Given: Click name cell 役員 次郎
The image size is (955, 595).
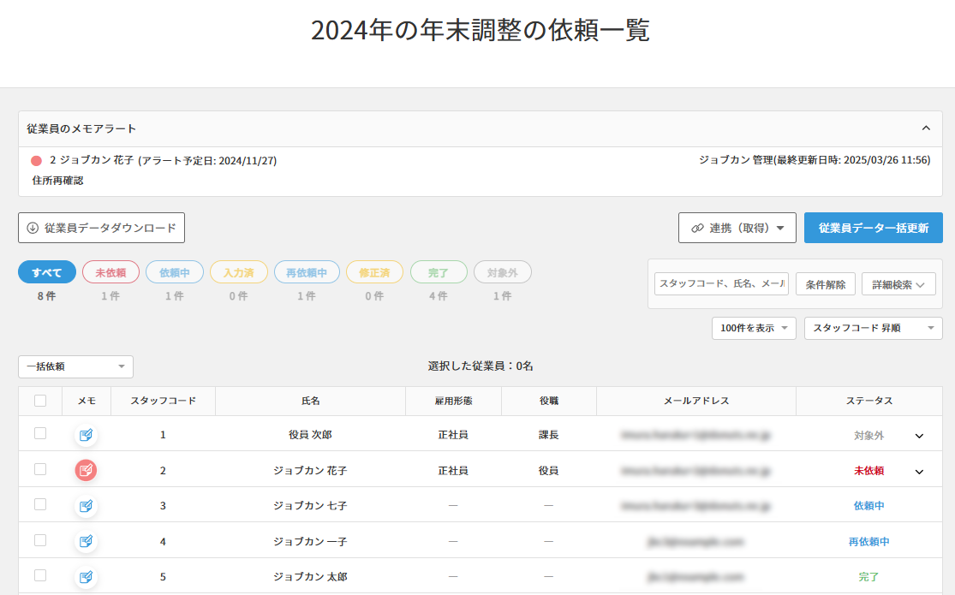Looking at the screenshot, I should [x=311, y=435].
